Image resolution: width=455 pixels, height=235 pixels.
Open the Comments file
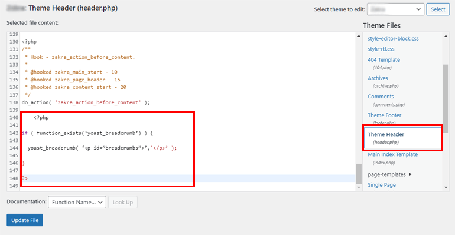tap(381, 96)
